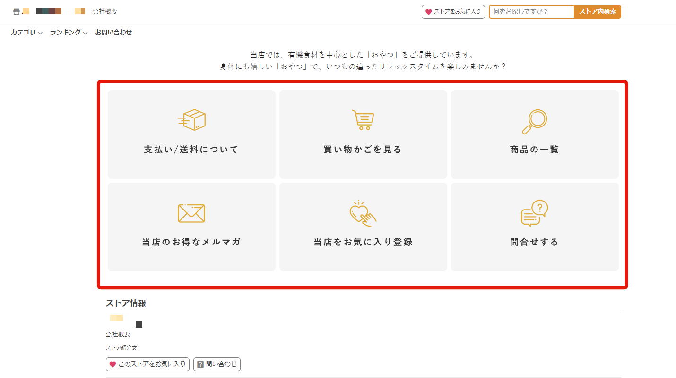The width and height of the screenshot is (676, 378).
Task: Click the question mark icon beside 問い合わせ
Action: point(200,364)
